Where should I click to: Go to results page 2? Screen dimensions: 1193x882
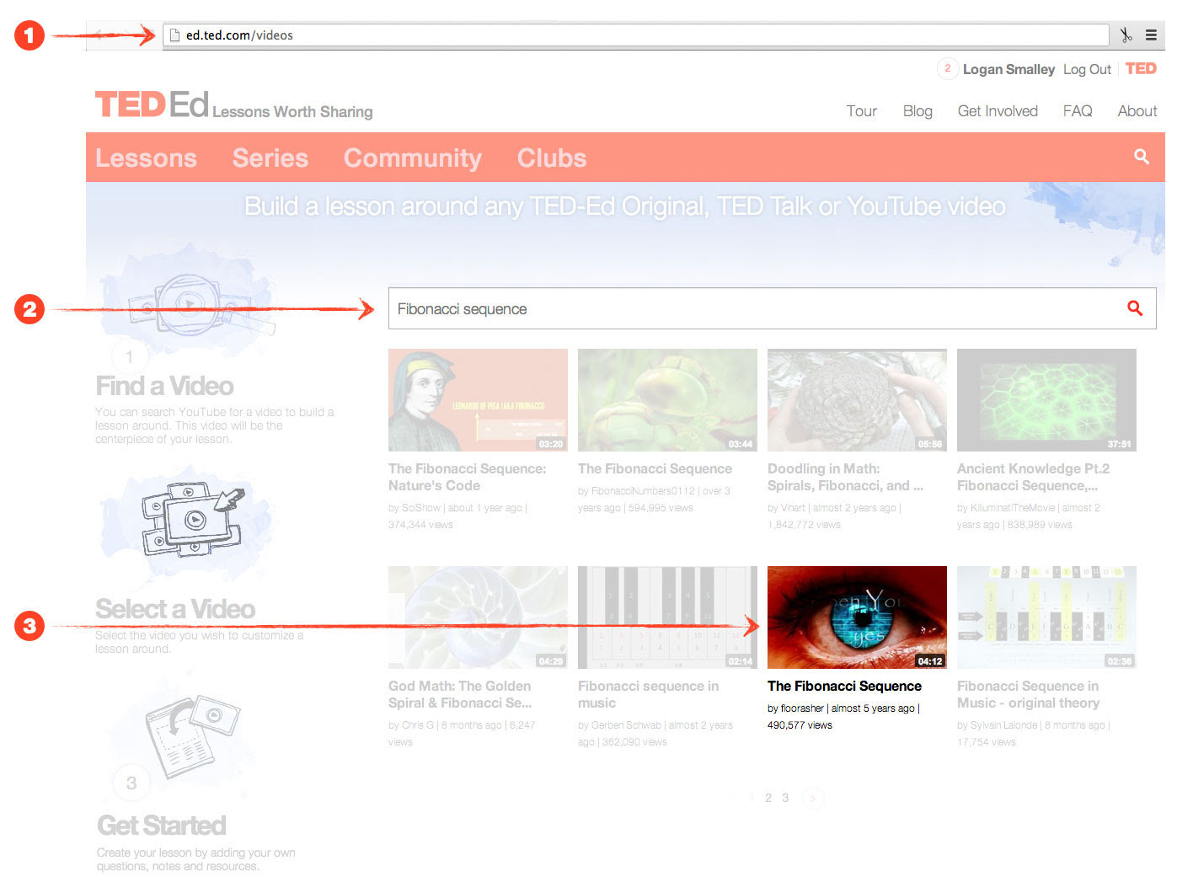pos(768,798)
